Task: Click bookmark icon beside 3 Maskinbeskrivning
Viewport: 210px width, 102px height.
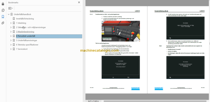Action: click(x=14, y=32)
